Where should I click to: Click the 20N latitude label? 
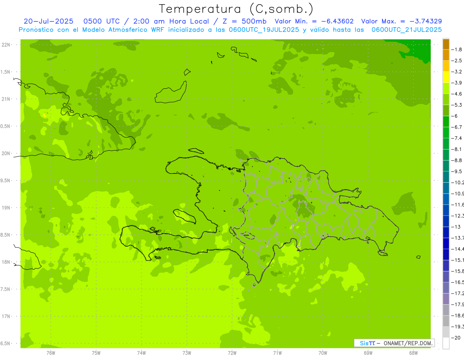pos(6,154)
